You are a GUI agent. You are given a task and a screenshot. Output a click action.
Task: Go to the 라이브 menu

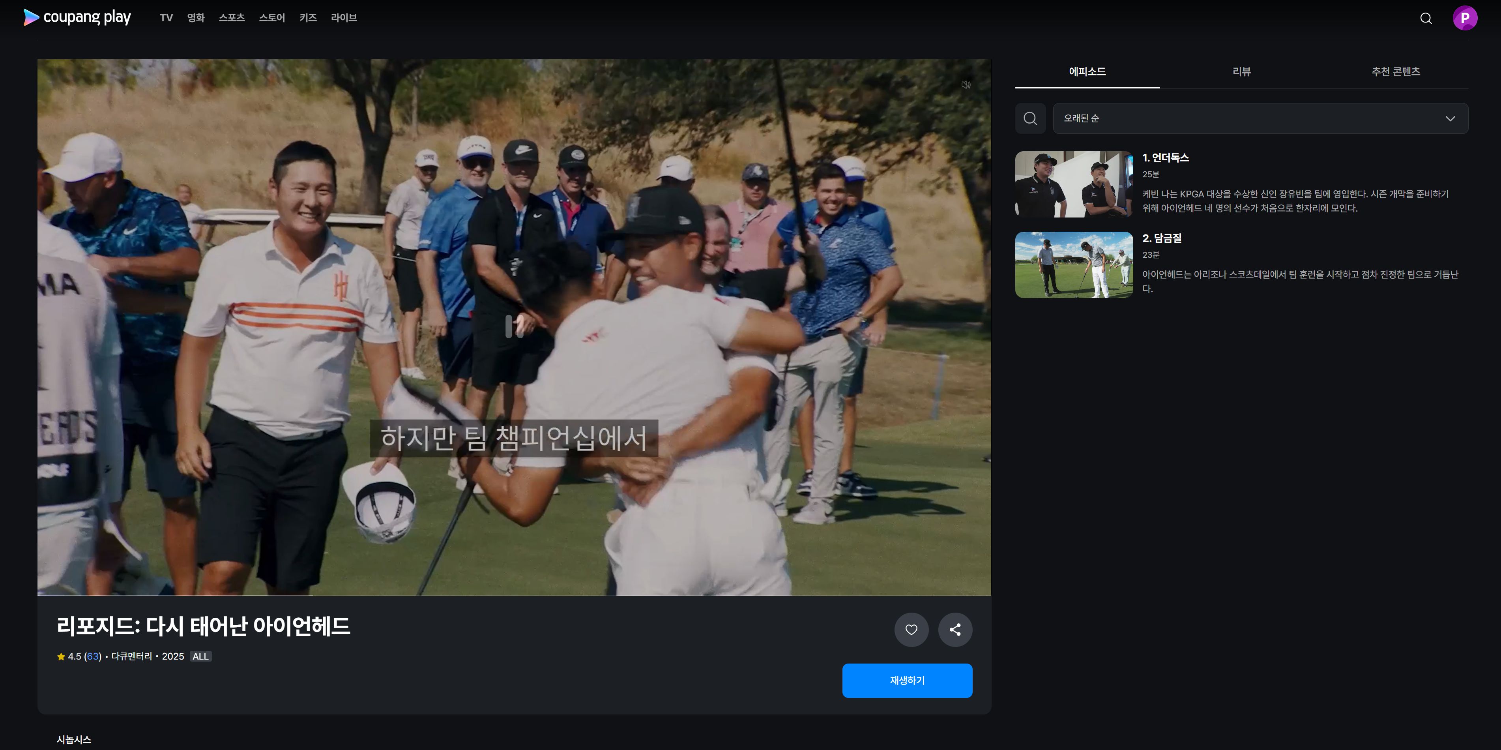coord(343,18)
